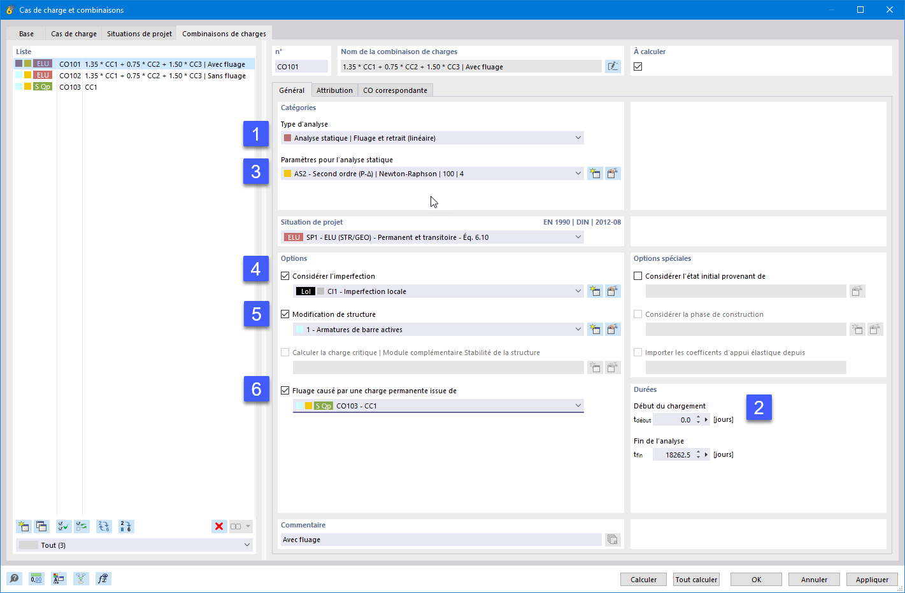This screenshot has height=593, width=905.
Task: Click the n° field showing CO101
Action: coord(301,67)
